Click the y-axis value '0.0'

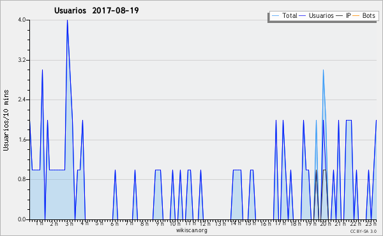[x=22, y=219]
